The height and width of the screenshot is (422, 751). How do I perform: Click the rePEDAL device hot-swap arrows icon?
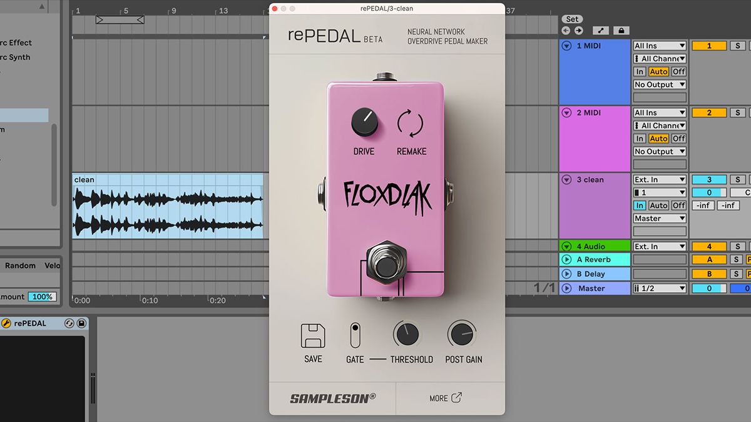tap(69, 323)
